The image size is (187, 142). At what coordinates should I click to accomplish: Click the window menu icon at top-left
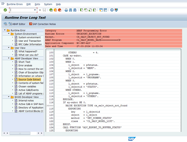click(x=3, y=4)
